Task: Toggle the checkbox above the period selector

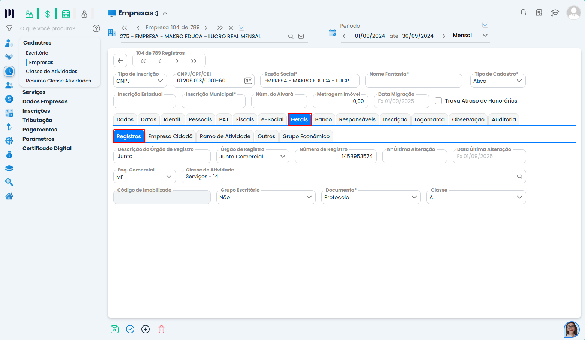Action: [485, 25]
